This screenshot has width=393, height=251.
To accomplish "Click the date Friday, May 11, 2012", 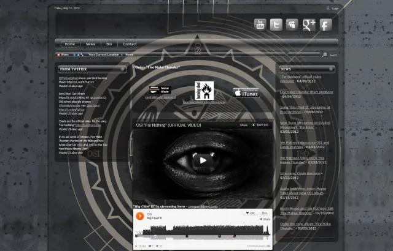I will click(x=67, y=8).
